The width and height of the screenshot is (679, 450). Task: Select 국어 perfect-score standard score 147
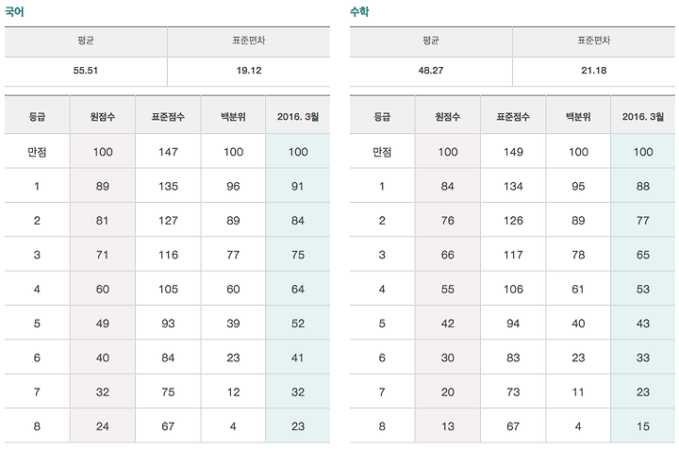pos(168,152)
